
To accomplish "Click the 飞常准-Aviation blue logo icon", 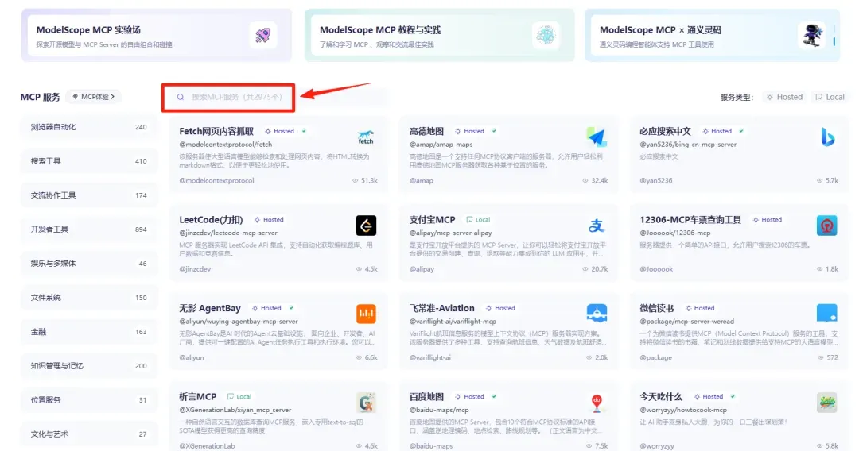I will point(596,314).
